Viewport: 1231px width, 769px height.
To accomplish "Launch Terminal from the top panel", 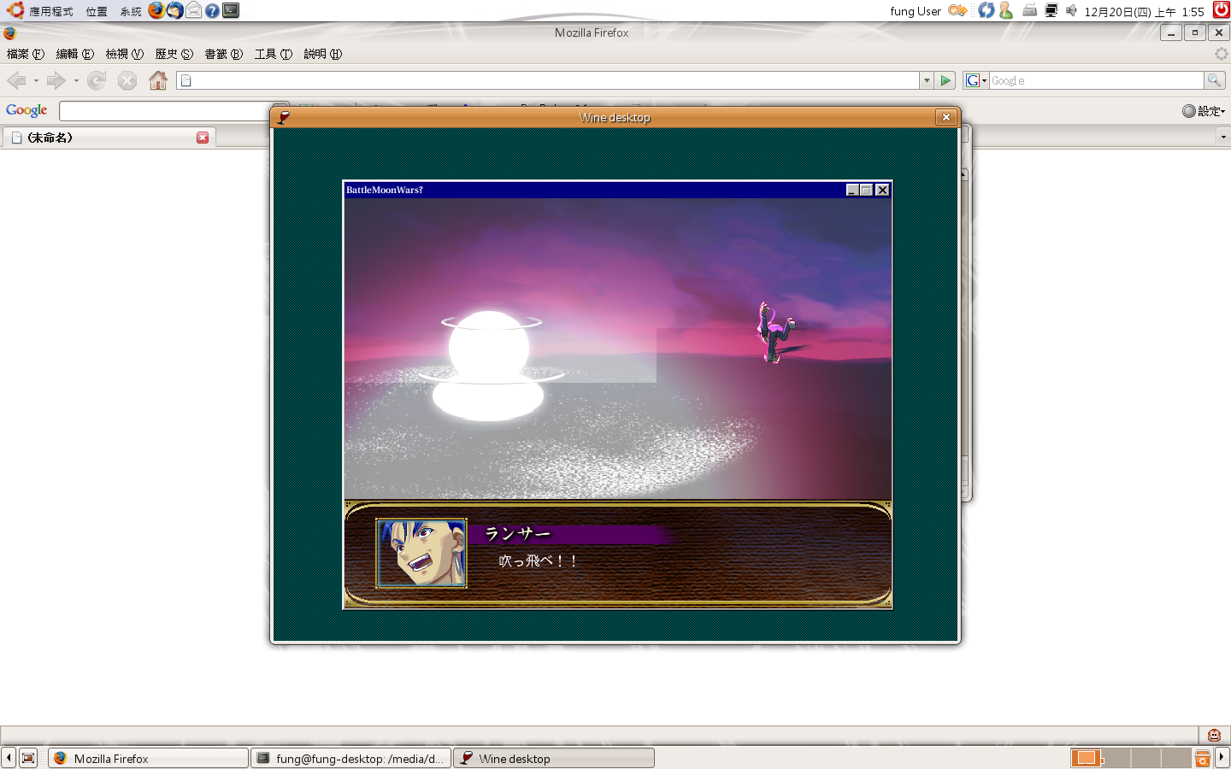I will (231, 10).
